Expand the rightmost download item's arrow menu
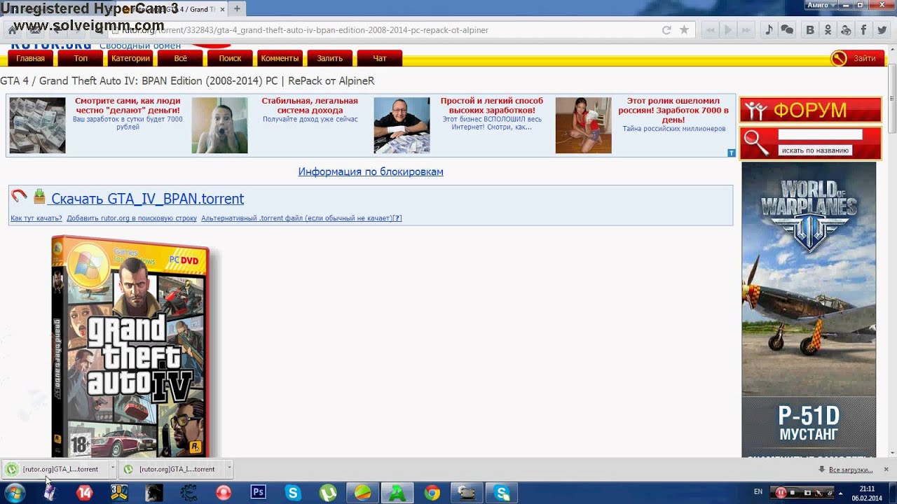The width and height of the screenshot is (897, 504). tap(229, 469)
